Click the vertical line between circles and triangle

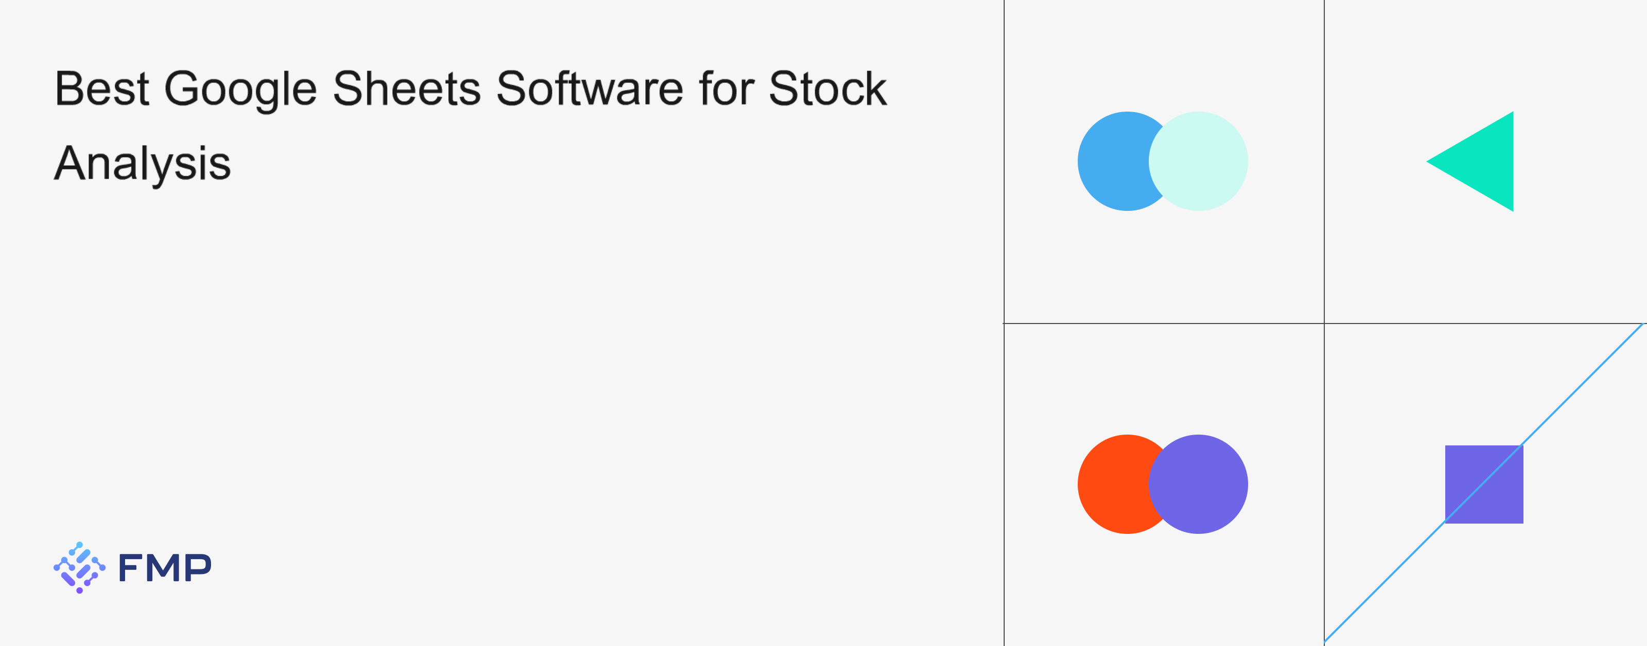(x=1324, y=160)
